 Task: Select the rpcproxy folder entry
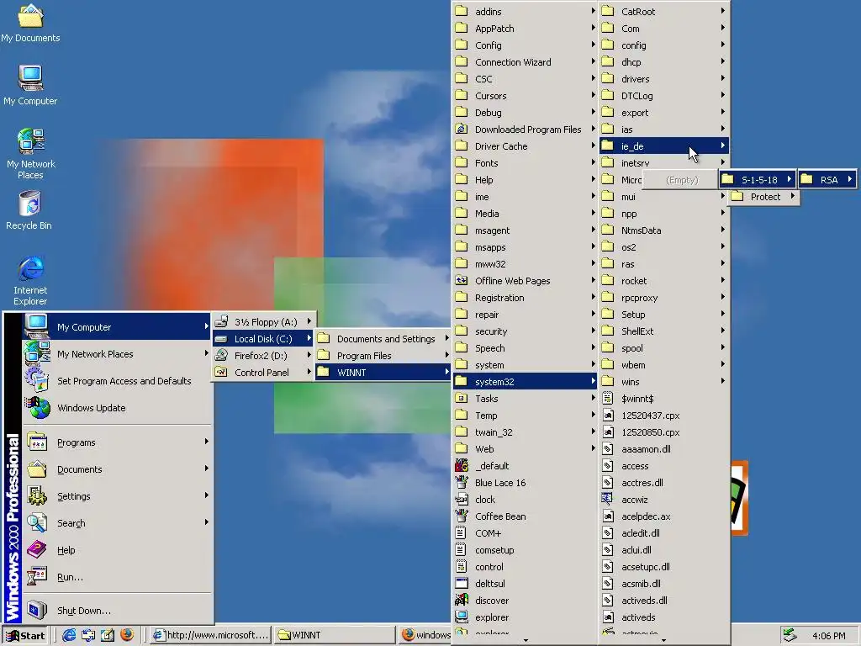pos(664,298)
